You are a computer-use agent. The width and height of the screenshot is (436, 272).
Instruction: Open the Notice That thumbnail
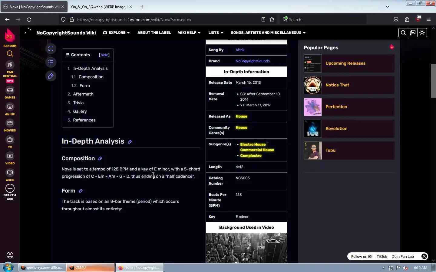pos(313,85)
